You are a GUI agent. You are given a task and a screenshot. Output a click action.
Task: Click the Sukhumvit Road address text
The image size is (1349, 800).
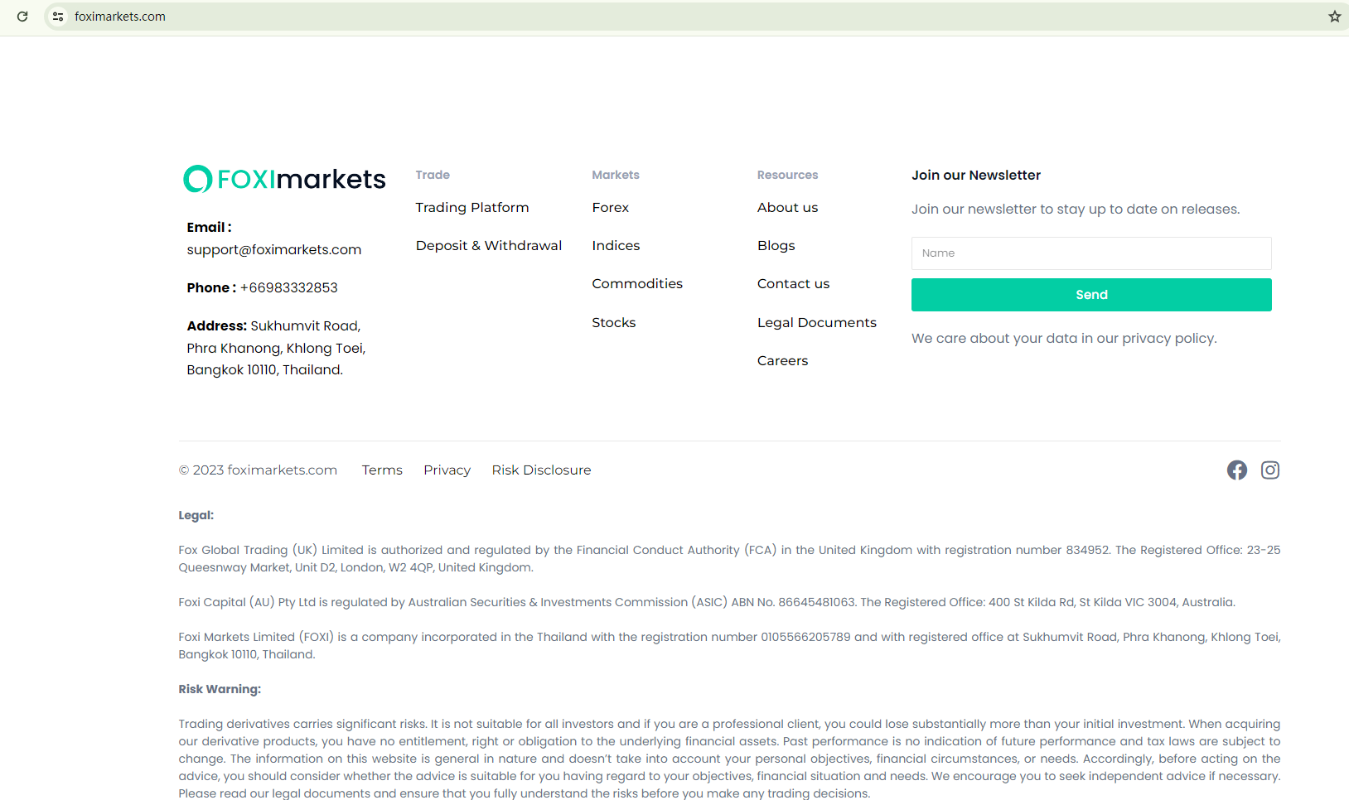pyautogui.click(x=276, y=348)
